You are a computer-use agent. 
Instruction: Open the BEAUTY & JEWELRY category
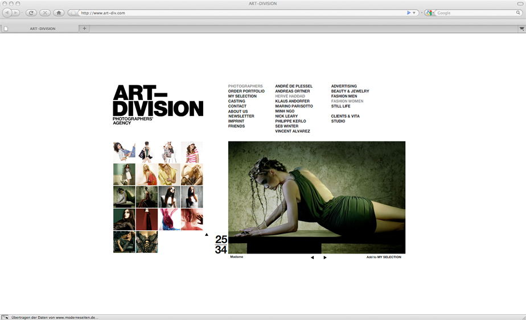[350, 91]
